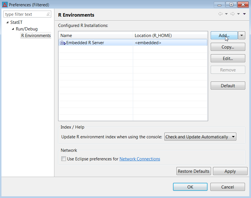Click the Embedded R Server environment icon
The image size is (251, 198).
click(x=62, y=43)
